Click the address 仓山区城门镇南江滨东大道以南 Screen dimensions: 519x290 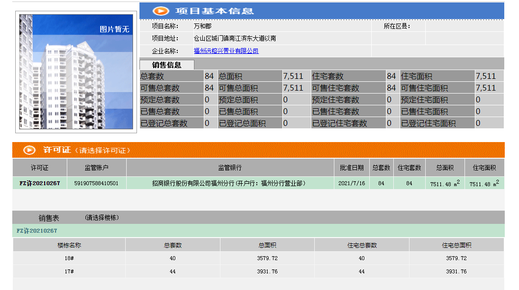(x=235, y=38)
